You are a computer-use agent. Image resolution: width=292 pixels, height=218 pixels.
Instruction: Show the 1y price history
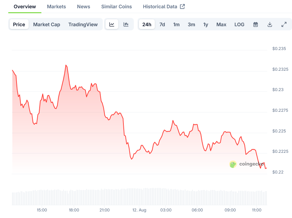205,24
